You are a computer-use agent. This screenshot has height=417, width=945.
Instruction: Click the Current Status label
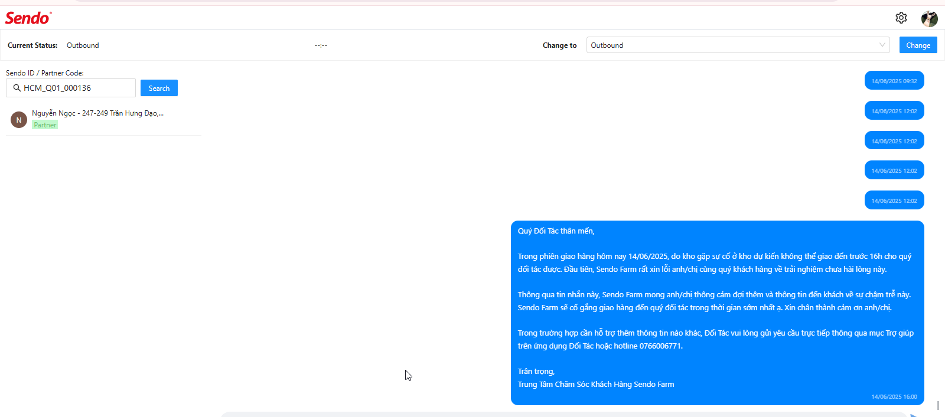click(x=32, y=45)
